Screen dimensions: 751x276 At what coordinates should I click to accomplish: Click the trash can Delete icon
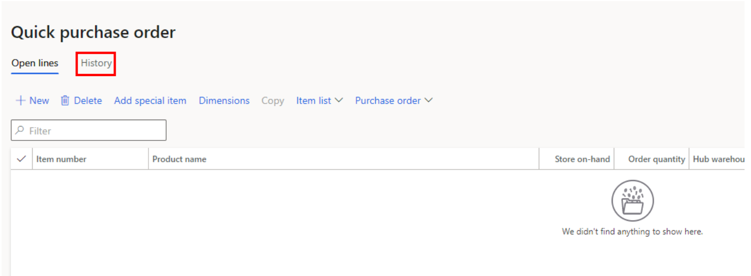65,101
